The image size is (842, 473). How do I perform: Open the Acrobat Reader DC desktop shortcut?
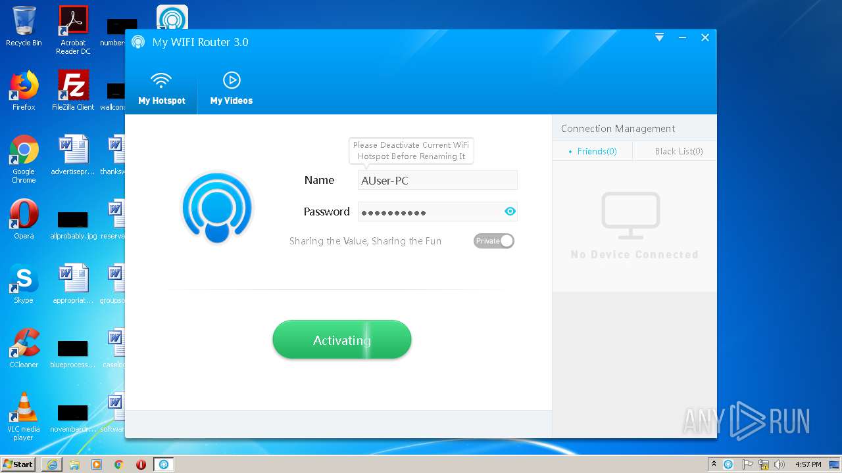(73, 31)
